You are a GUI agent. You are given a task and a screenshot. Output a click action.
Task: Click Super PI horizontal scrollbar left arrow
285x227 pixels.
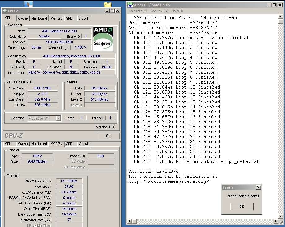(129, 221)
